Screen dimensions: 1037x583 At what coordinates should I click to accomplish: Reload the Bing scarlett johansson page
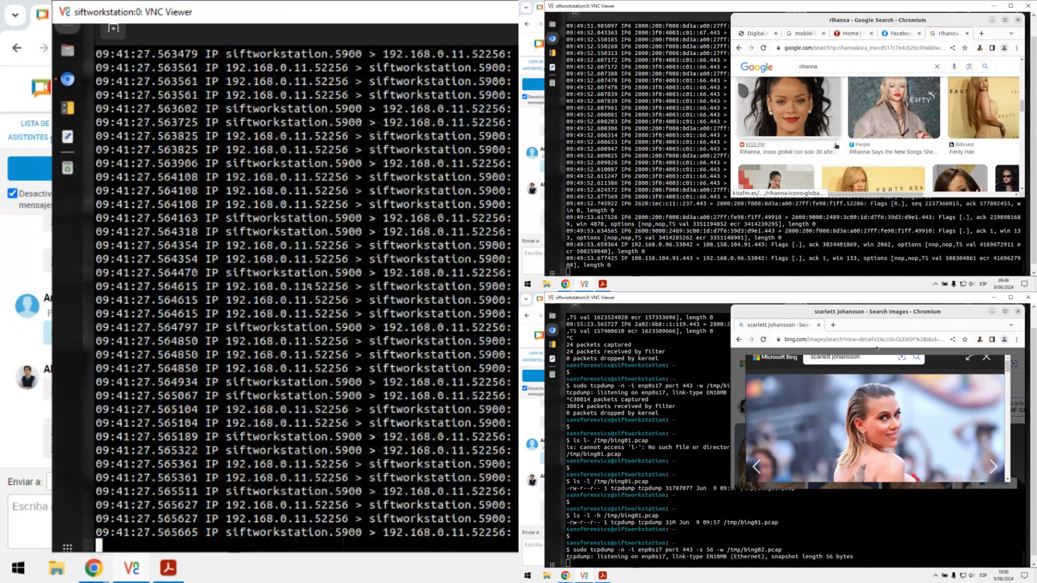point(763,339)
